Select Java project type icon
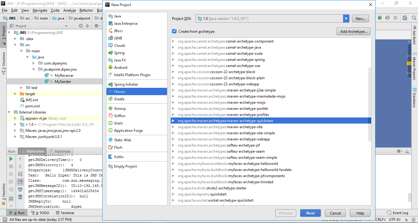 tap(111, 16)
